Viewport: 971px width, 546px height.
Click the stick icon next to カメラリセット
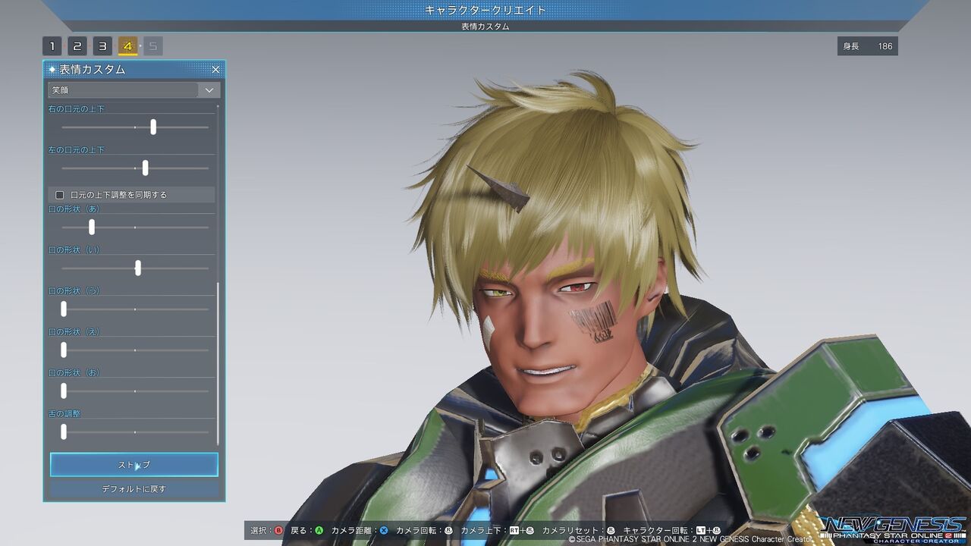611,531
